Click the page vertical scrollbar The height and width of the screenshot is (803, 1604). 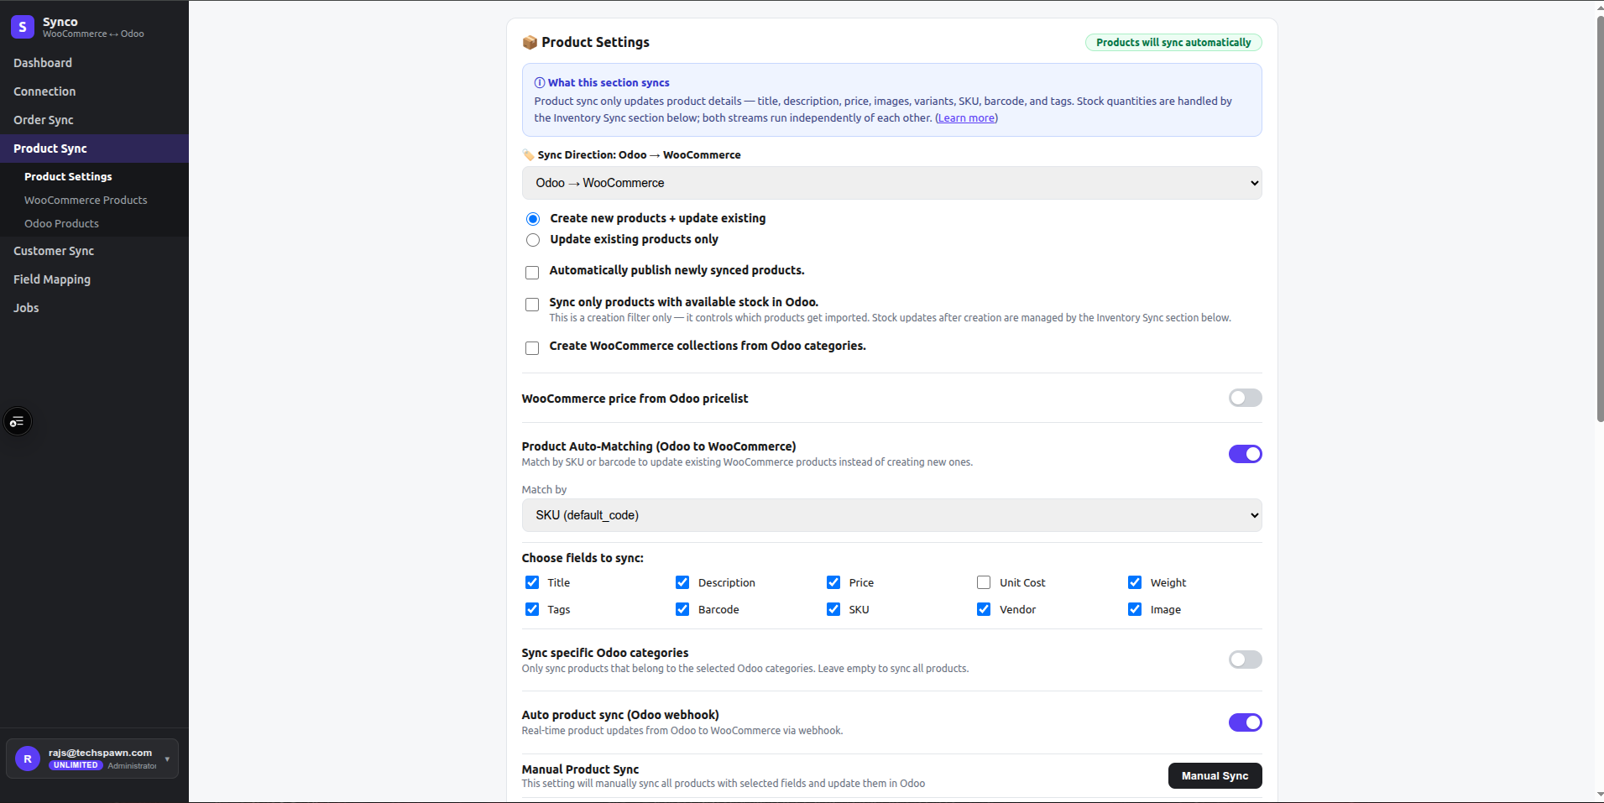(1599, 218)
